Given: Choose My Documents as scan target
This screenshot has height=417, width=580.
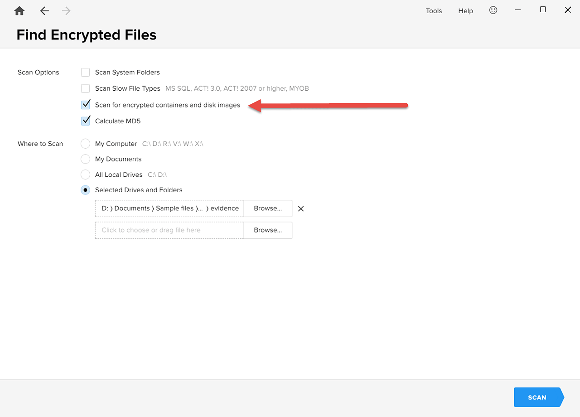Looking at the screenshot, I should click(x=85, y=159).
